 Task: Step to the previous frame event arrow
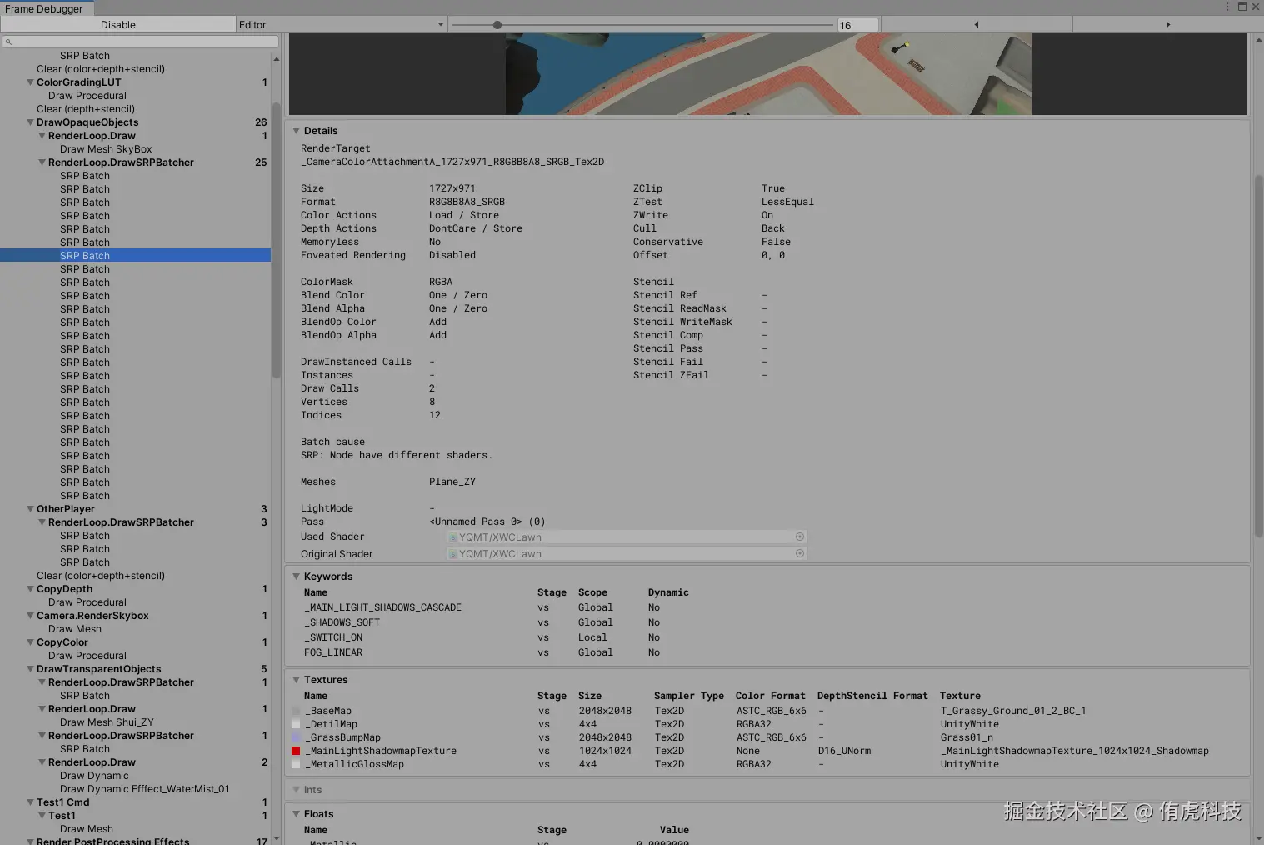click(976, 25)
